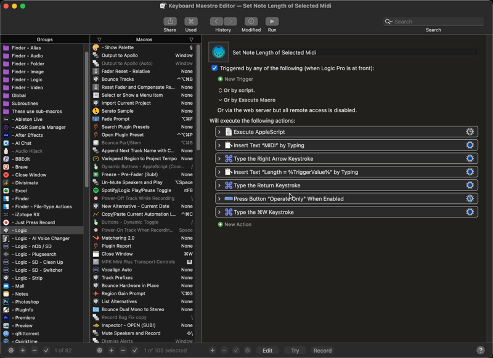This screenshot has width=493, height=358.
Task: Open gear menu for Execute AppleScript action
Action: 470,132
